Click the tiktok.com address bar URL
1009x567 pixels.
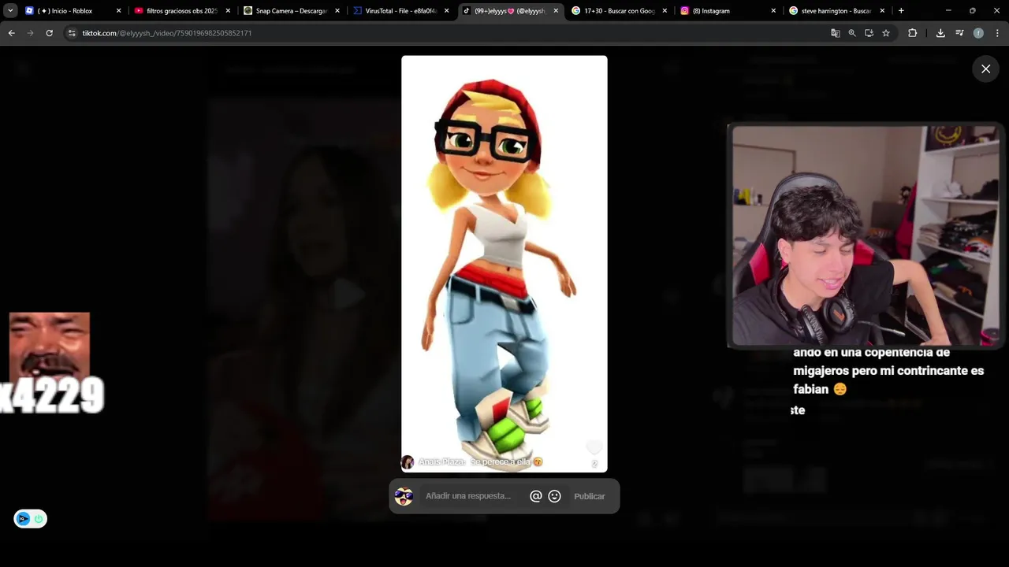(167, 33)
